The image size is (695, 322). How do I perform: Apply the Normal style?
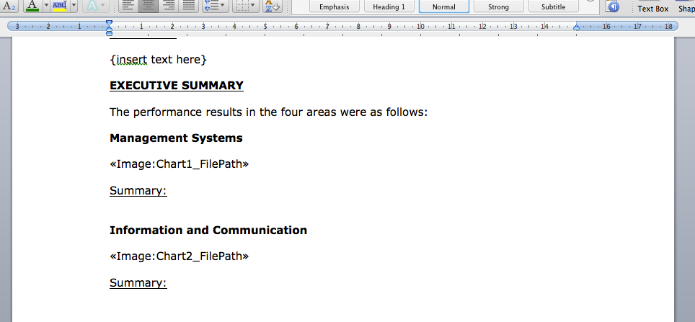(x=443, y=6)
